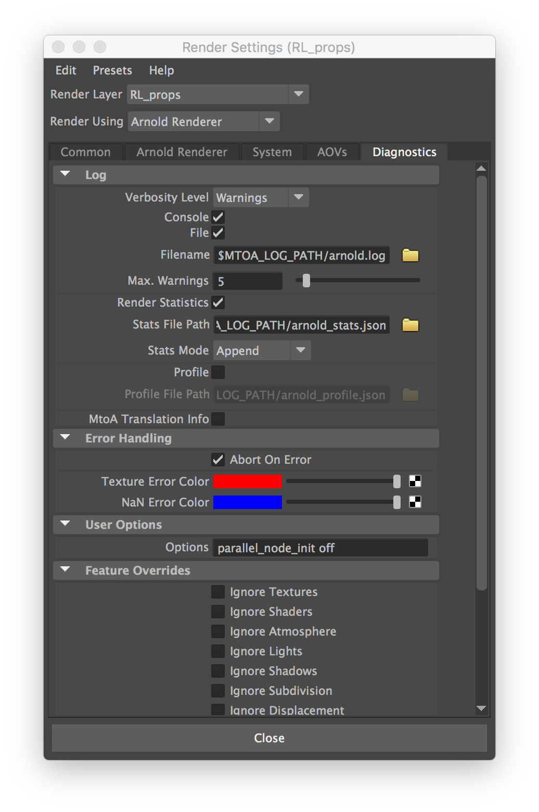Screen dimensions: 539x812
Task: Click checker map icon for Texture Error Color
Action: 415,481
